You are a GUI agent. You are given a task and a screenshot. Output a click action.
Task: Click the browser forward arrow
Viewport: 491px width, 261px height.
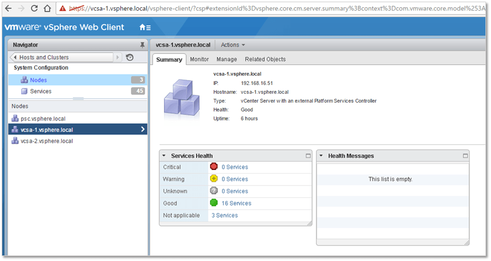pos(21,8)
